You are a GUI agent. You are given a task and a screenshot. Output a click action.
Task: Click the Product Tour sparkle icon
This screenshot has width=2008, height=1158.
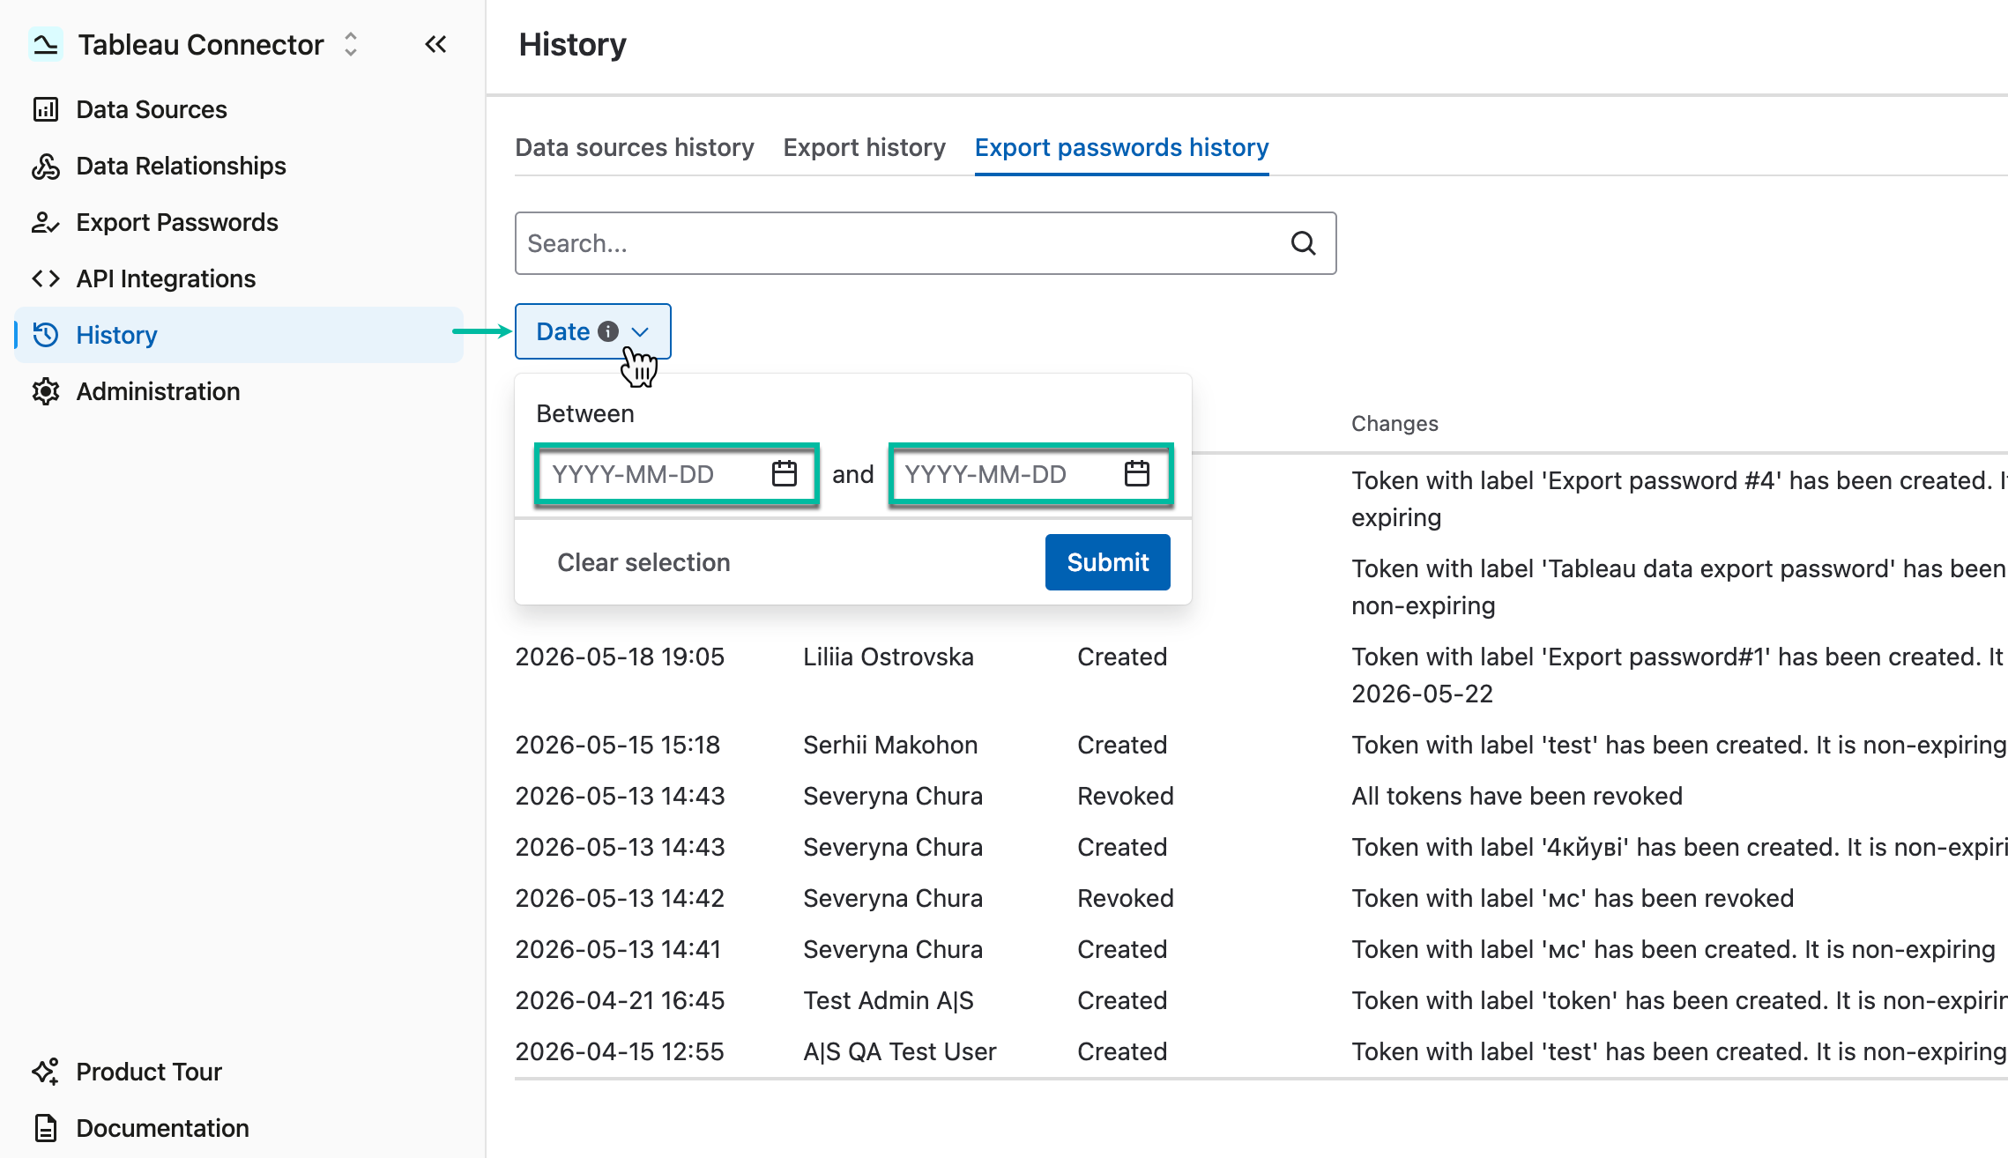coord(46,1072)
